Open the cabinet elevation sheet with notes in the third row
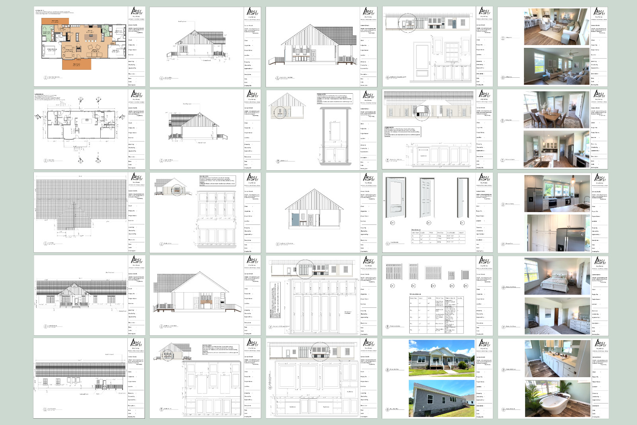Viewport: 637px width, 425px height. [x=205, y=212]
